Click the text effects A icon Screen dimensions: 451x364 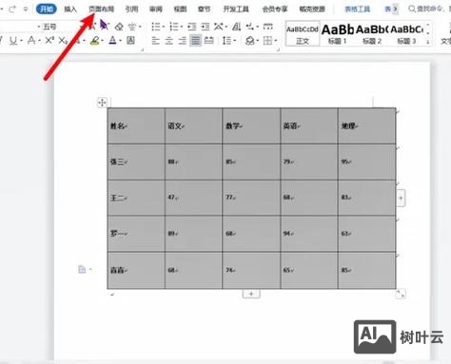[31, 40]
